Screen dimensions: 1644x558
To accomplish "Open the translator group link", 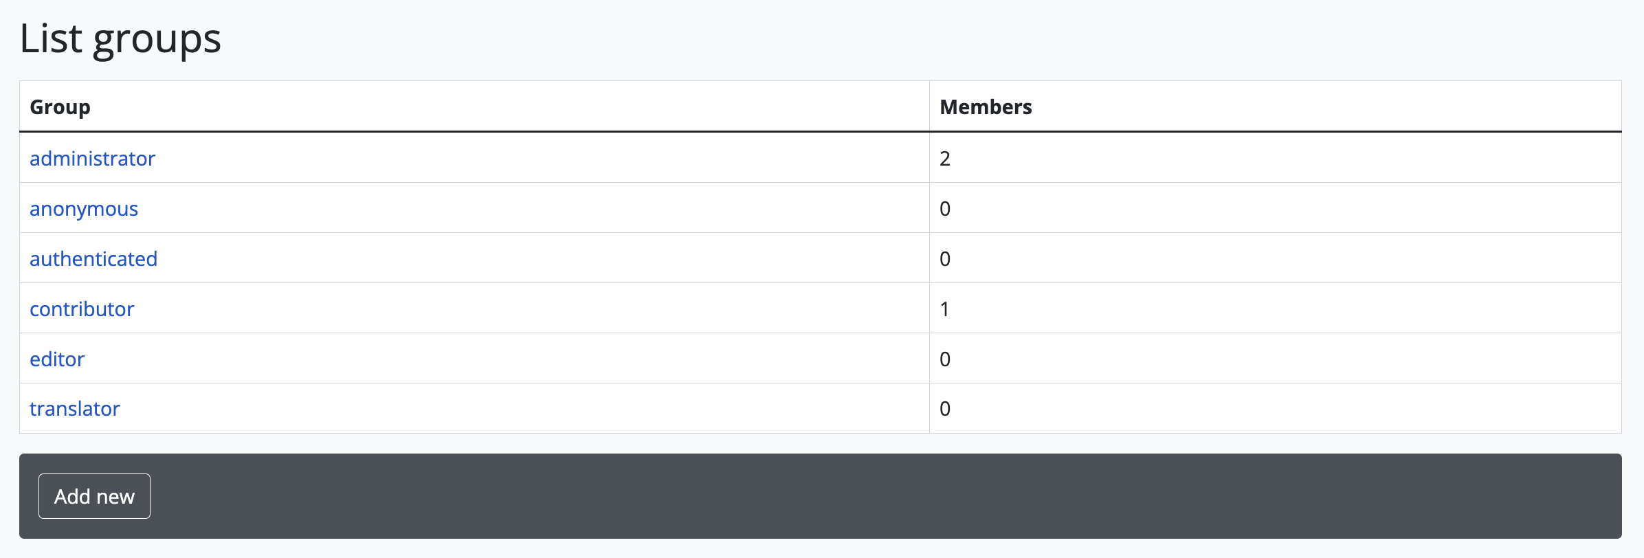I will [x=75, y=409].
